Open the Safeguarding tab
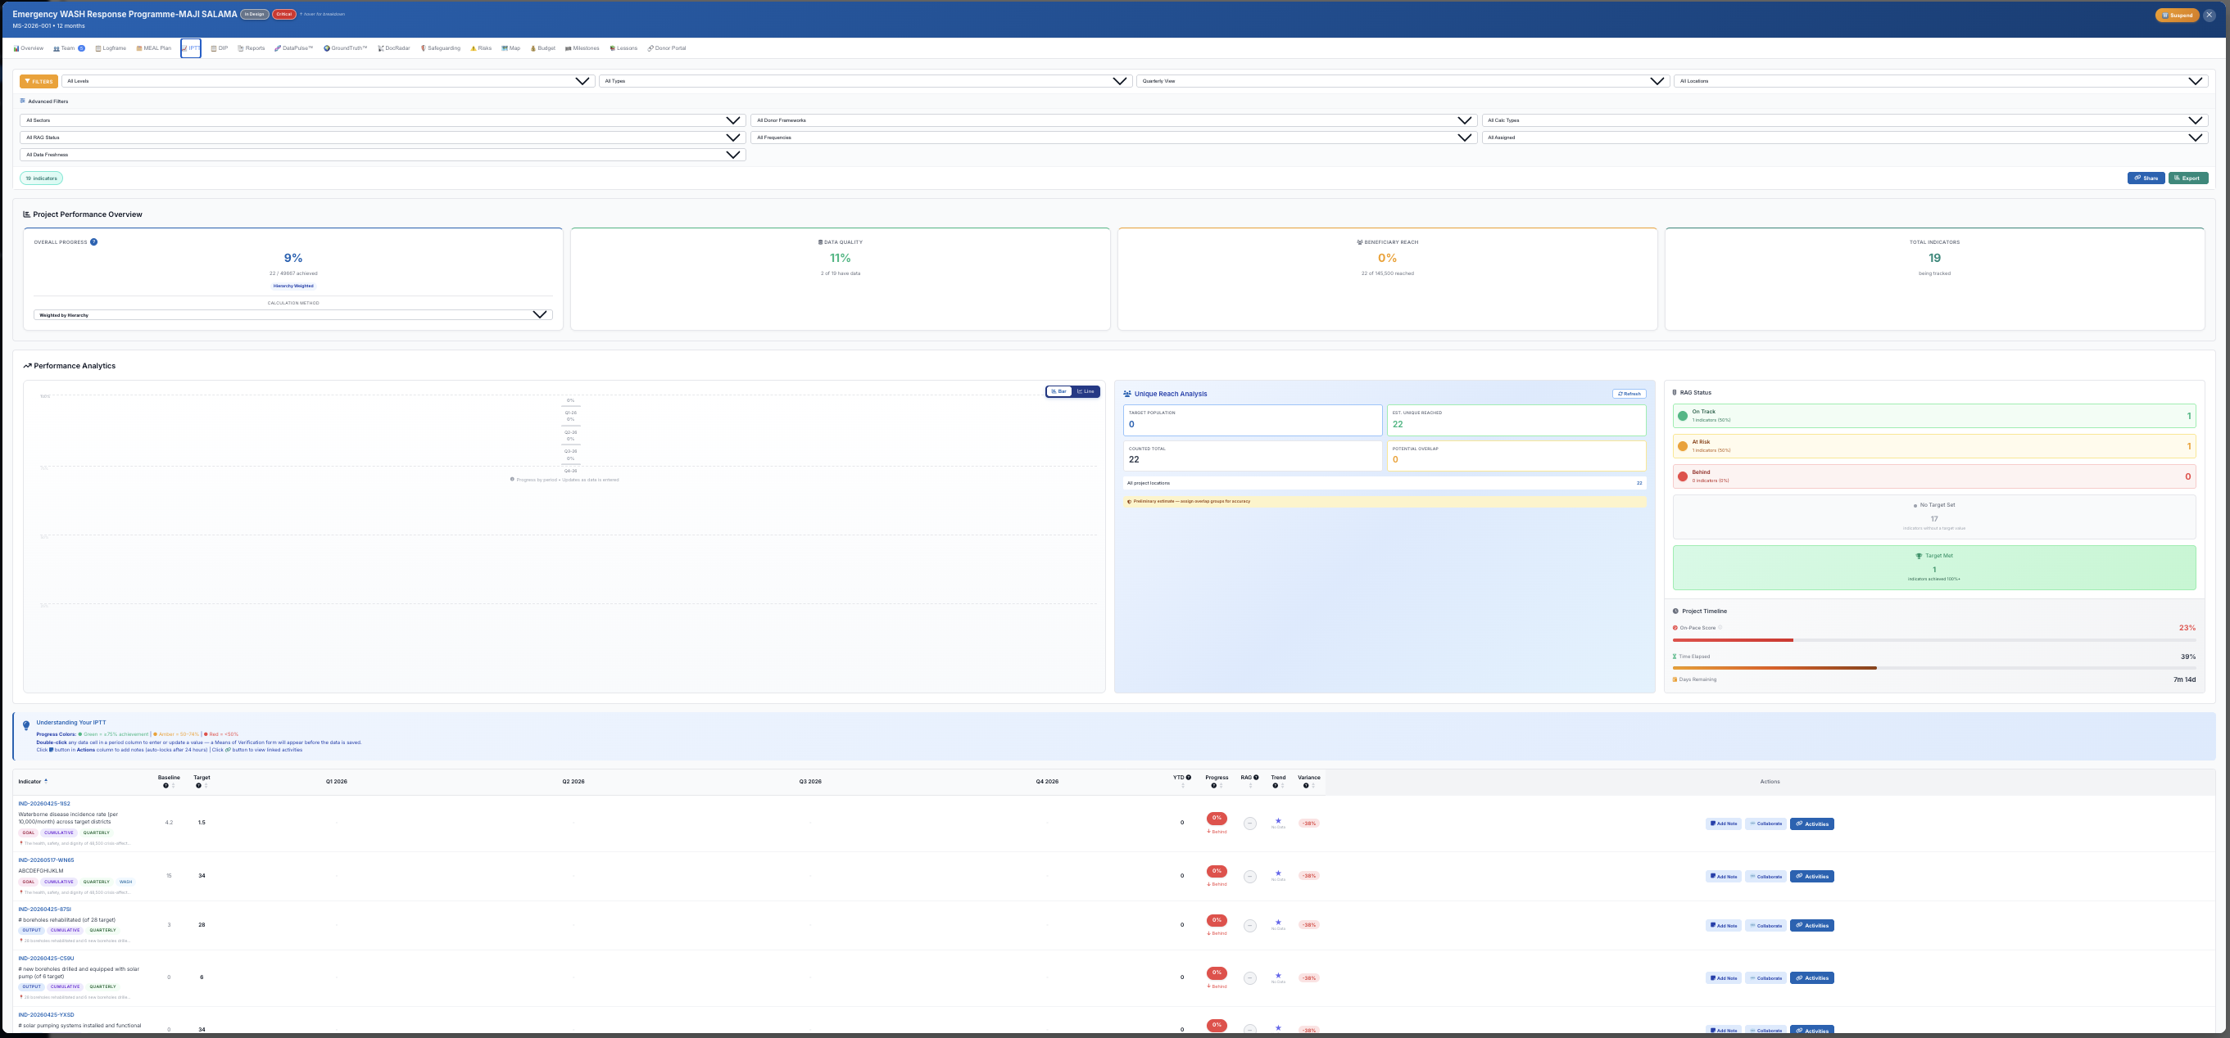 (x=441, y=48)
